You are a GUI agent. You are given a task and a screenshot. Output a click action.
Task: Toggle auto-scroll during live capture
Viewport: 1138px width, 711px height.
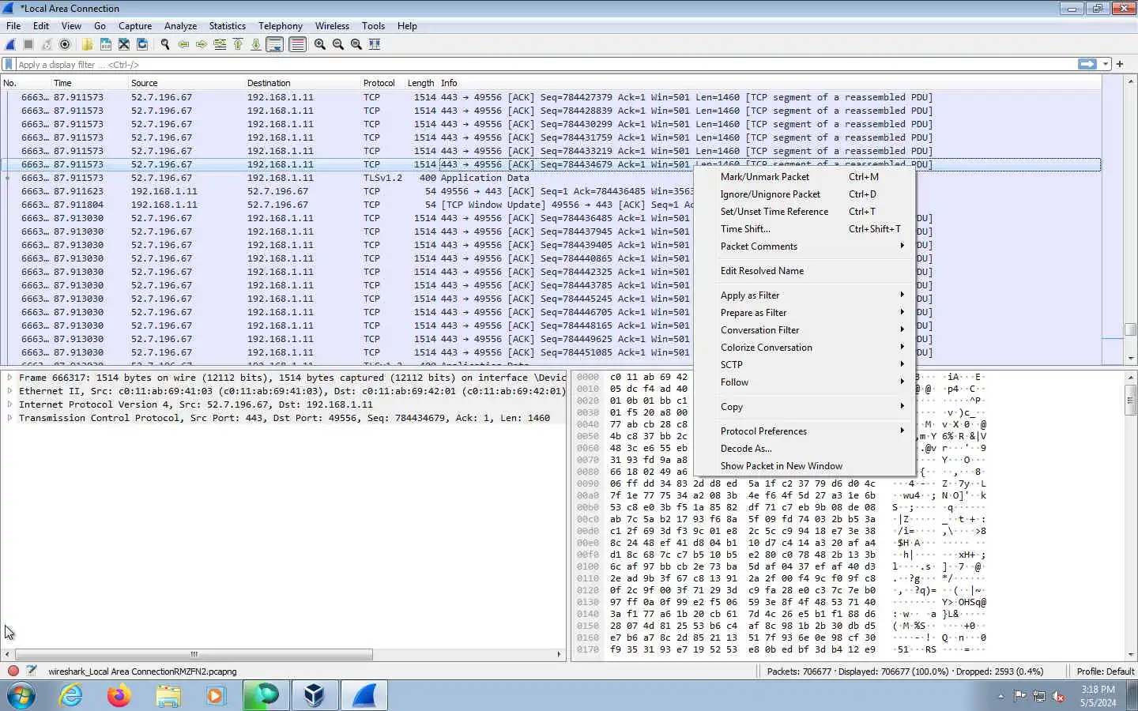coord(275,44)
